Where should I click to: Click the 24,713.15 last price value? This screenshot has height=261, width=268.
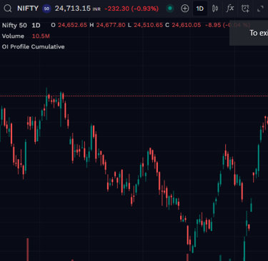73,9
